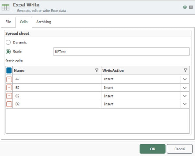Click the KPTest sheet name field
This screenshot has width=195, height=156.
(121, 52)
